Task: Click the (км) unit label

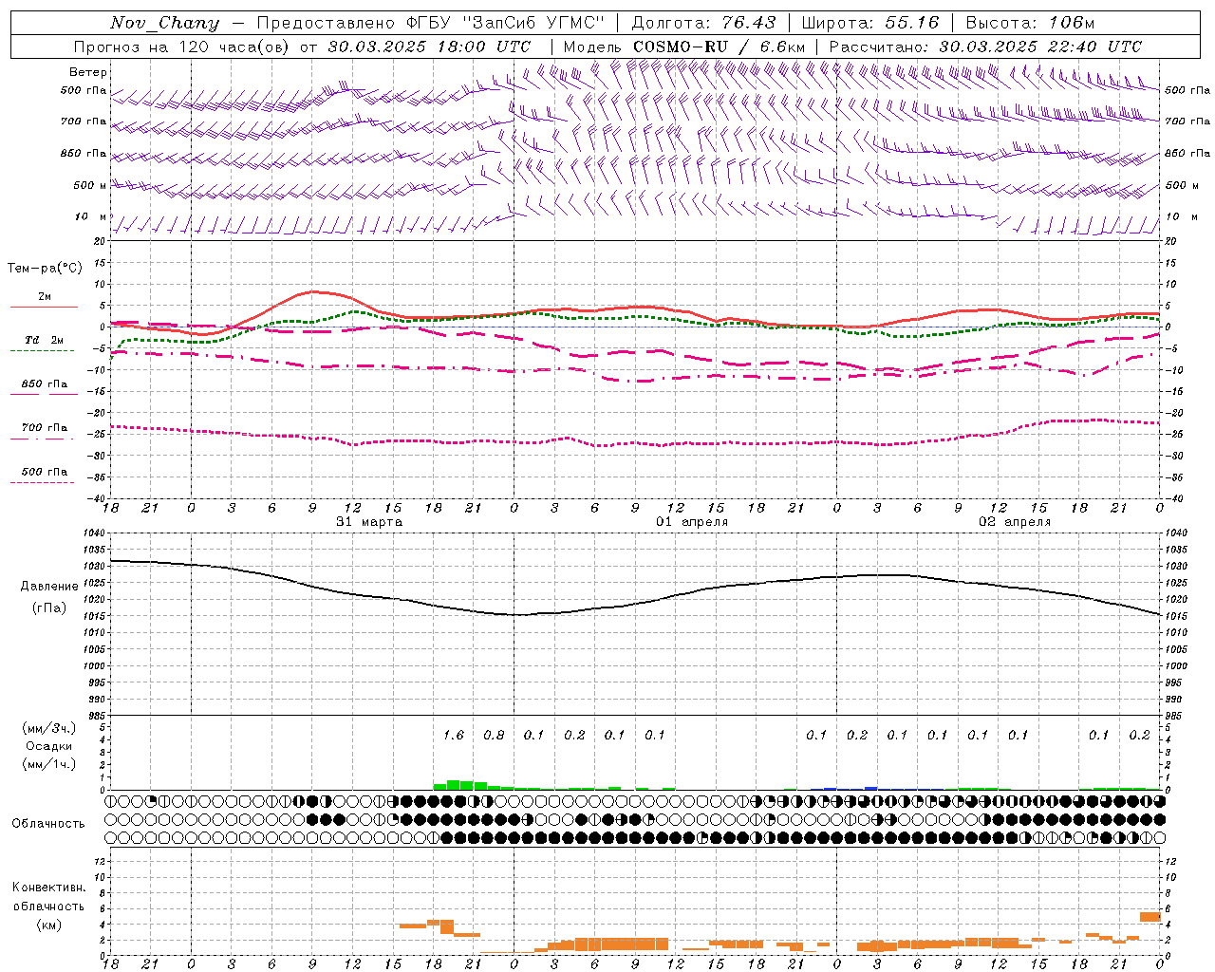Action: click(x=49, y=925)
